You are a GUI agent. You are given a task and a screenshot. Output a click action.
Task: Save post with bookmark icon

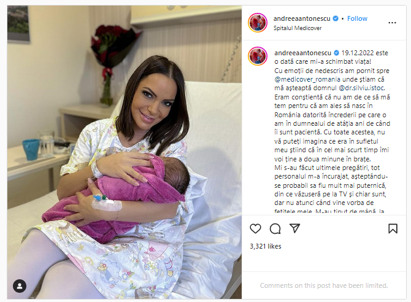point(393,228)
